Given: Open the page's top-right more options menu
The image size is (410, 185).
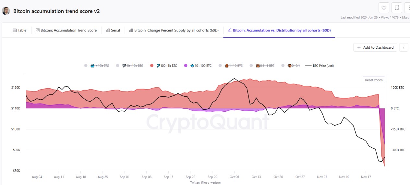Looking at the screenshot, I should click(408, 8).
